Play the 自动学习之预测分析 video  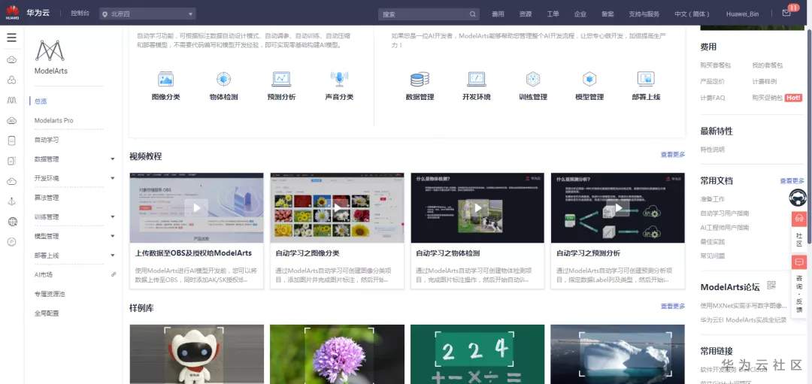pyautogui.click(x=618, y=208)
